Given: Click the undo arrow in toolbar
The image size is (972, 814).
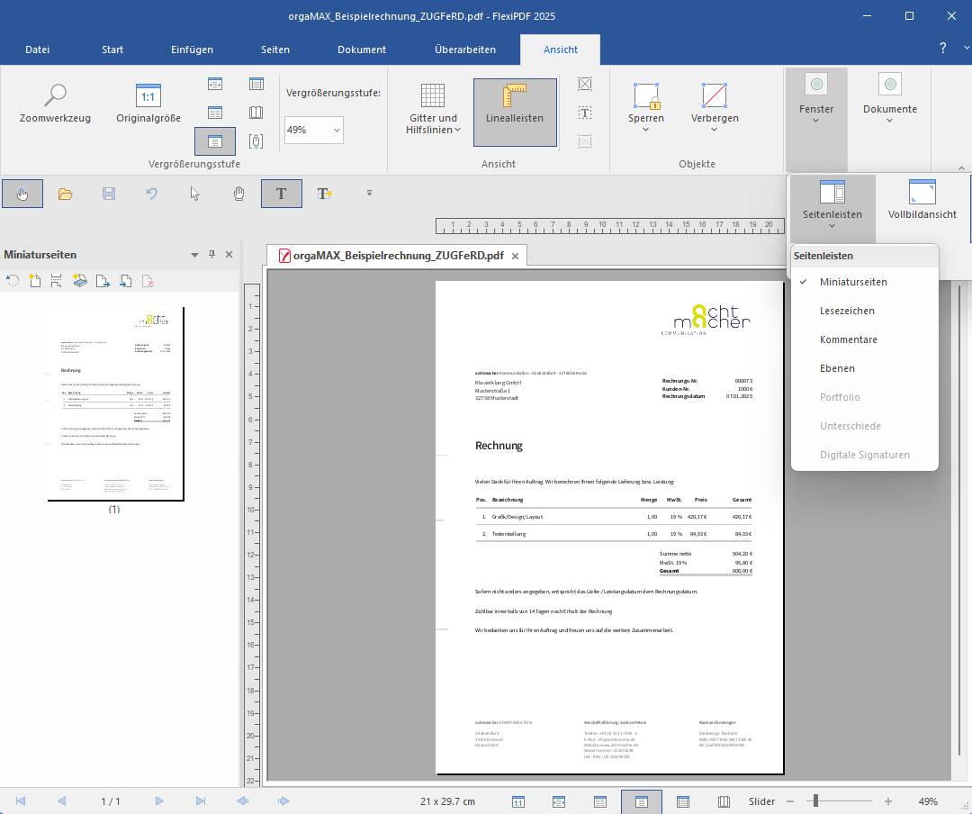Looking at the screenshot, I should point(152,194).
